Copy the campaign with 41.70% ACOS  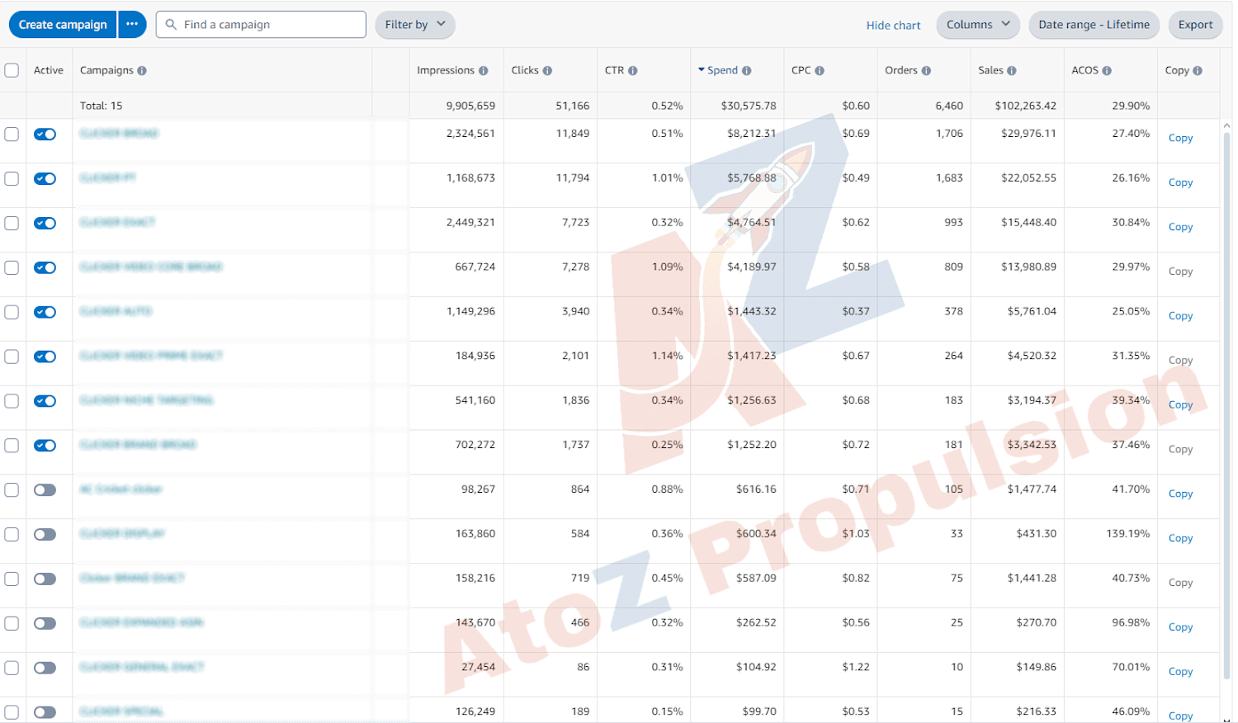click(x=1180, y=494)
